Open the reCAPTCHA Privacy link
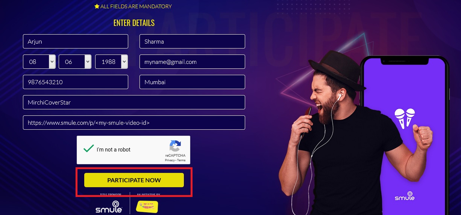Viewport: 461px width, 215px height. click(x=170, y=160)
